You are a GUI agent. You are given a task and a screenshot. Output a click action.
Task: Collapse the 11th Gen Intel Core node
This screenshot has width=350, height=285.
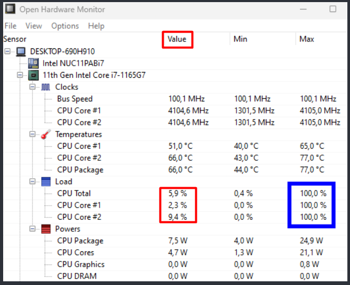click(20, 75)
